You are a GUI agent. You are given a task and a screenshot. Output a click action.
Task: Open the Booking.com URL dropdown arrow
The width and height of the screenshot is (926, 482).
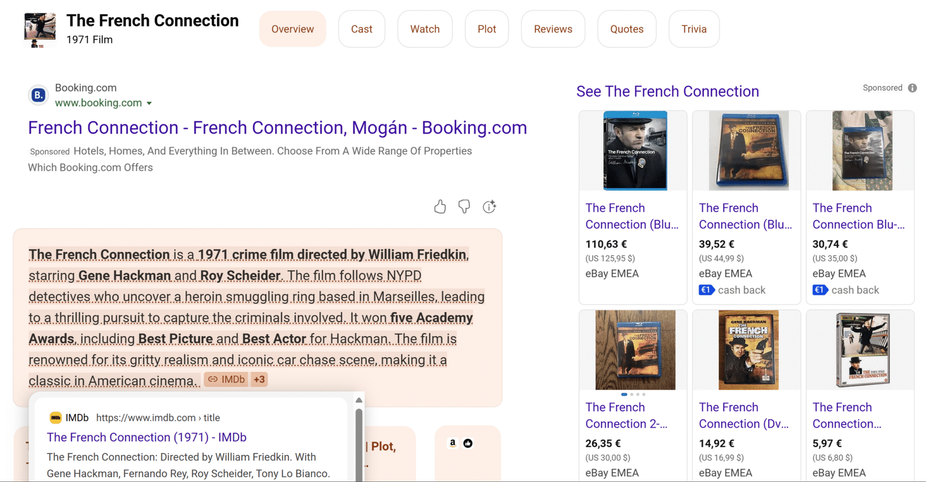point(149,103)
